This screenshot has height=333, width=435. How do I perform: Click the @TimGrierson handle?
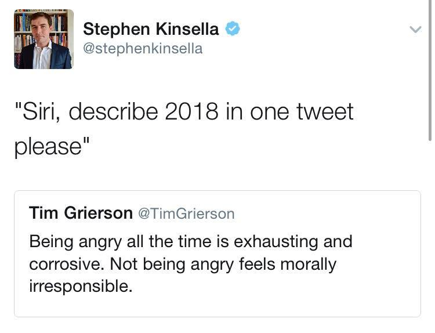tap(186, 214)
